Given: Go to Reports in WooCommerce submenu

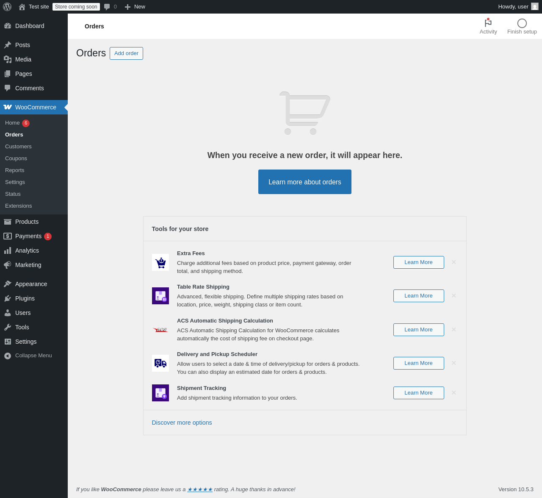Looking at the screenshot, I should click(x=15, y=170).
